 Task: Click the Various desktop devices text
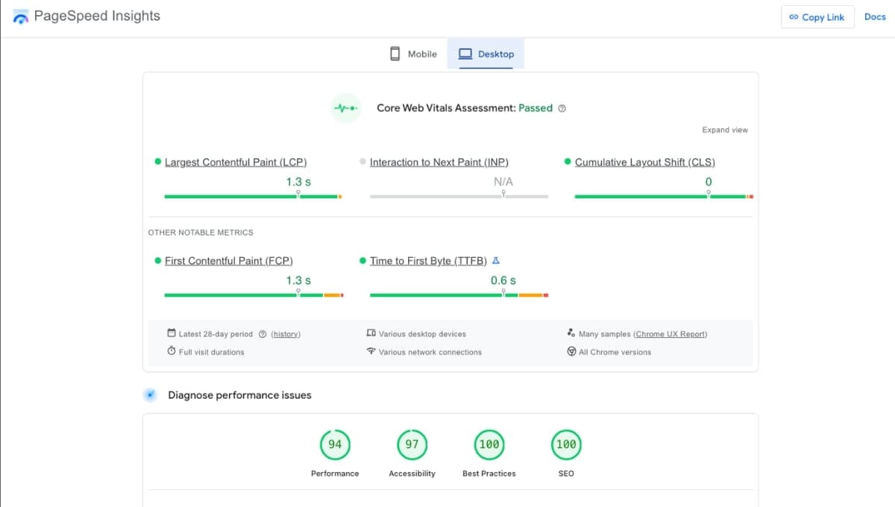pyautogui.click(x=422, y=334)
